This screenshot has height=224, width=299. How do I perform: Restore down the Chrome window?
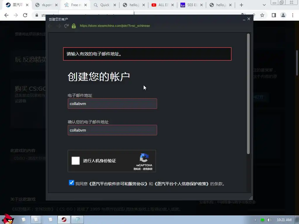click(x=281, y=2)
